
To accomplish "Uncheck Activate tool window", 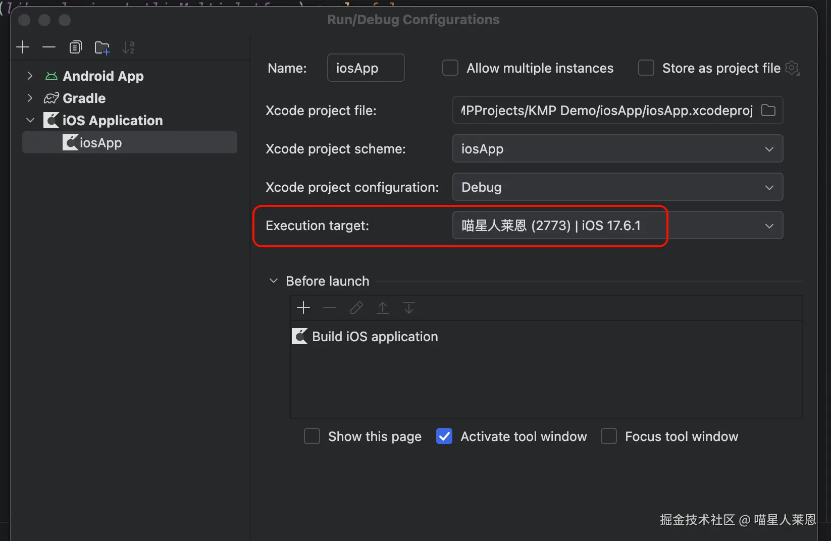I will 444,436.
